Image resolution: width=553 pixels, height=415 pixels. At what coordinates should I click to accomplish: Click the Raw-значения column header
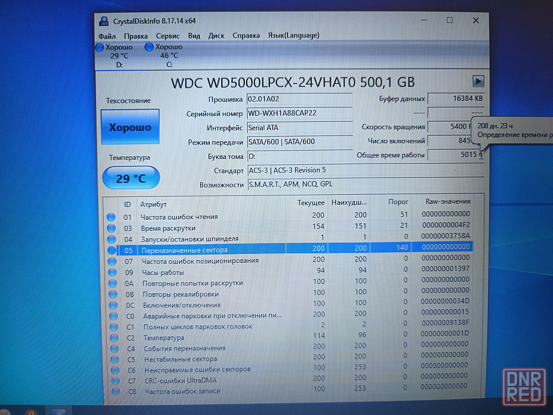447,202
